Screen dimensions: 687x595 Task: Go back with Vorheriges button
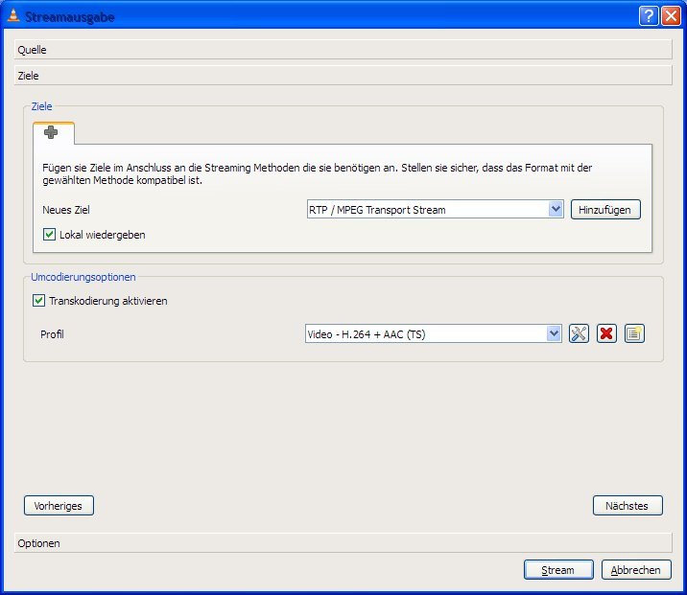click(59, 506)
